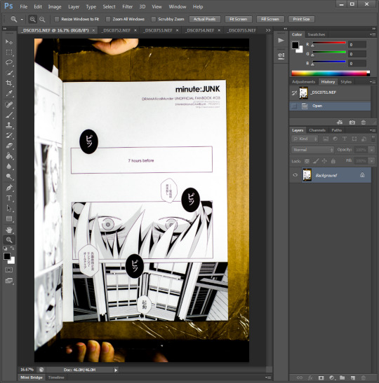Select the Dodge tool

point(9,176)
